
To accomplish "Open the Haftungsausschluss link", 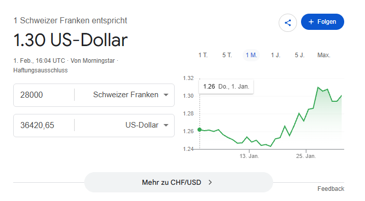I will pos(41,70).
